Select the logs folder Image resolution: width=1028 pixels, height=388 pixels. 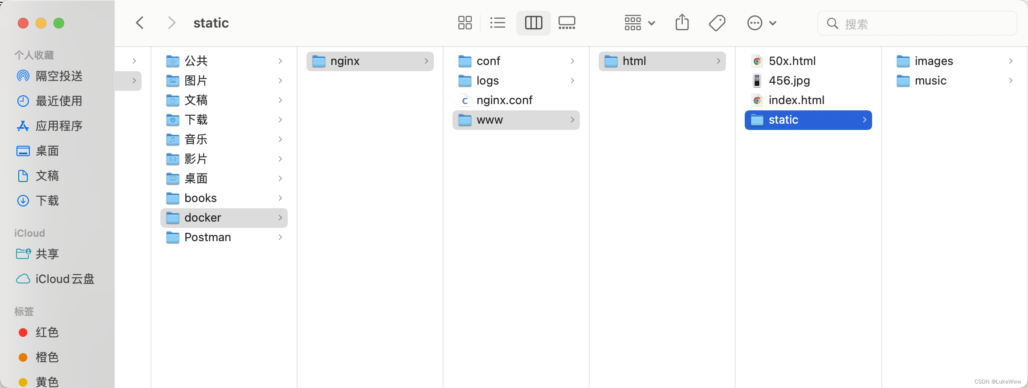[516, 81]
